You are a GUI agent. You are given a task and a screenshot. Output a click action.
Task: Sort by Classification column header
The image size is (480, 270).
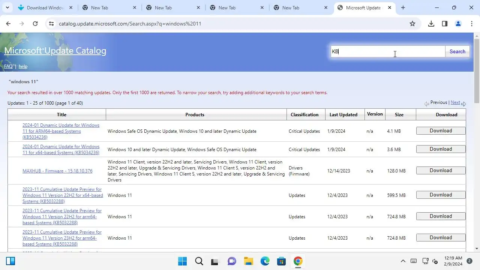[x=304, y=115]
